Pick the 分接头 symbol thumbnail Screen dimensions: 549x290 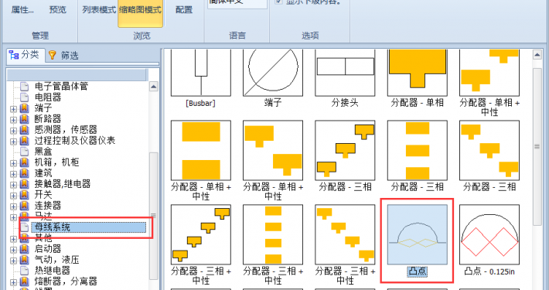click(x=345, y=73)
